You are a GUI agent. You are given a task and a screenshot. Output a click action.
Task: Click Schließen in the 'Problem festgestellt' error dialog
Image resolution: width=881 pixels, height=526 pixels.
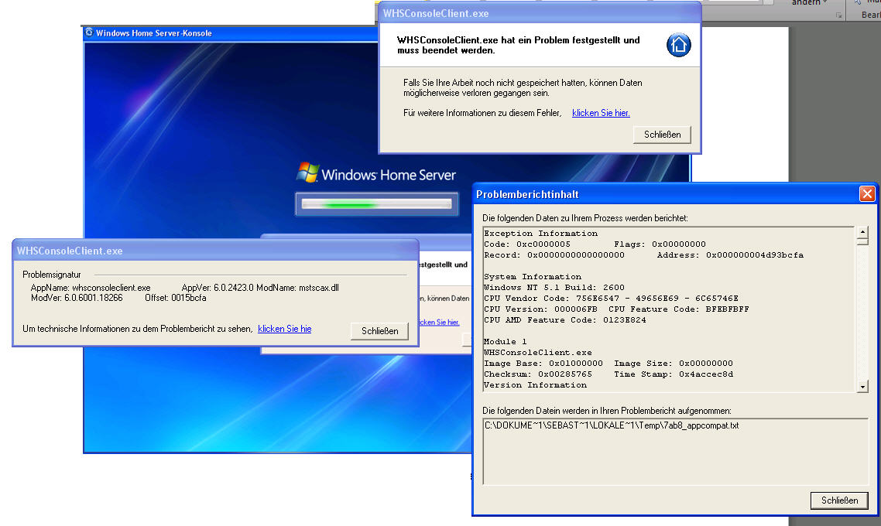[662, 135]
